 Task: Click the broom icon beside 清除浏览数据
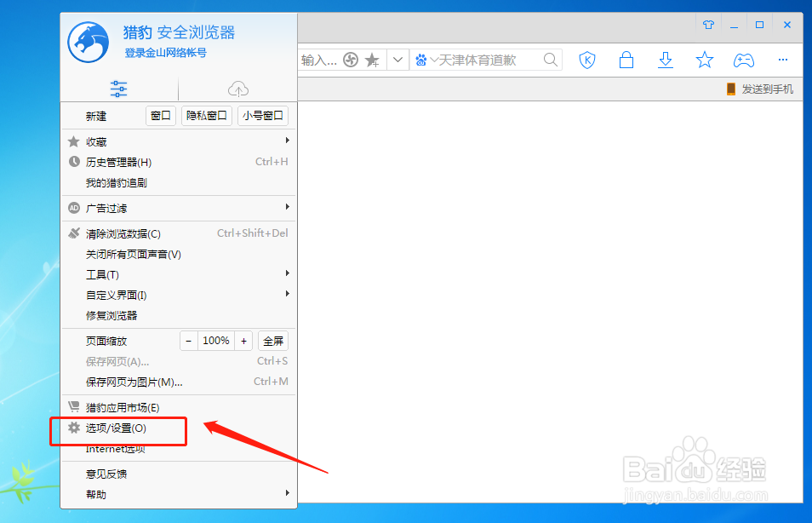pos(74,233)
